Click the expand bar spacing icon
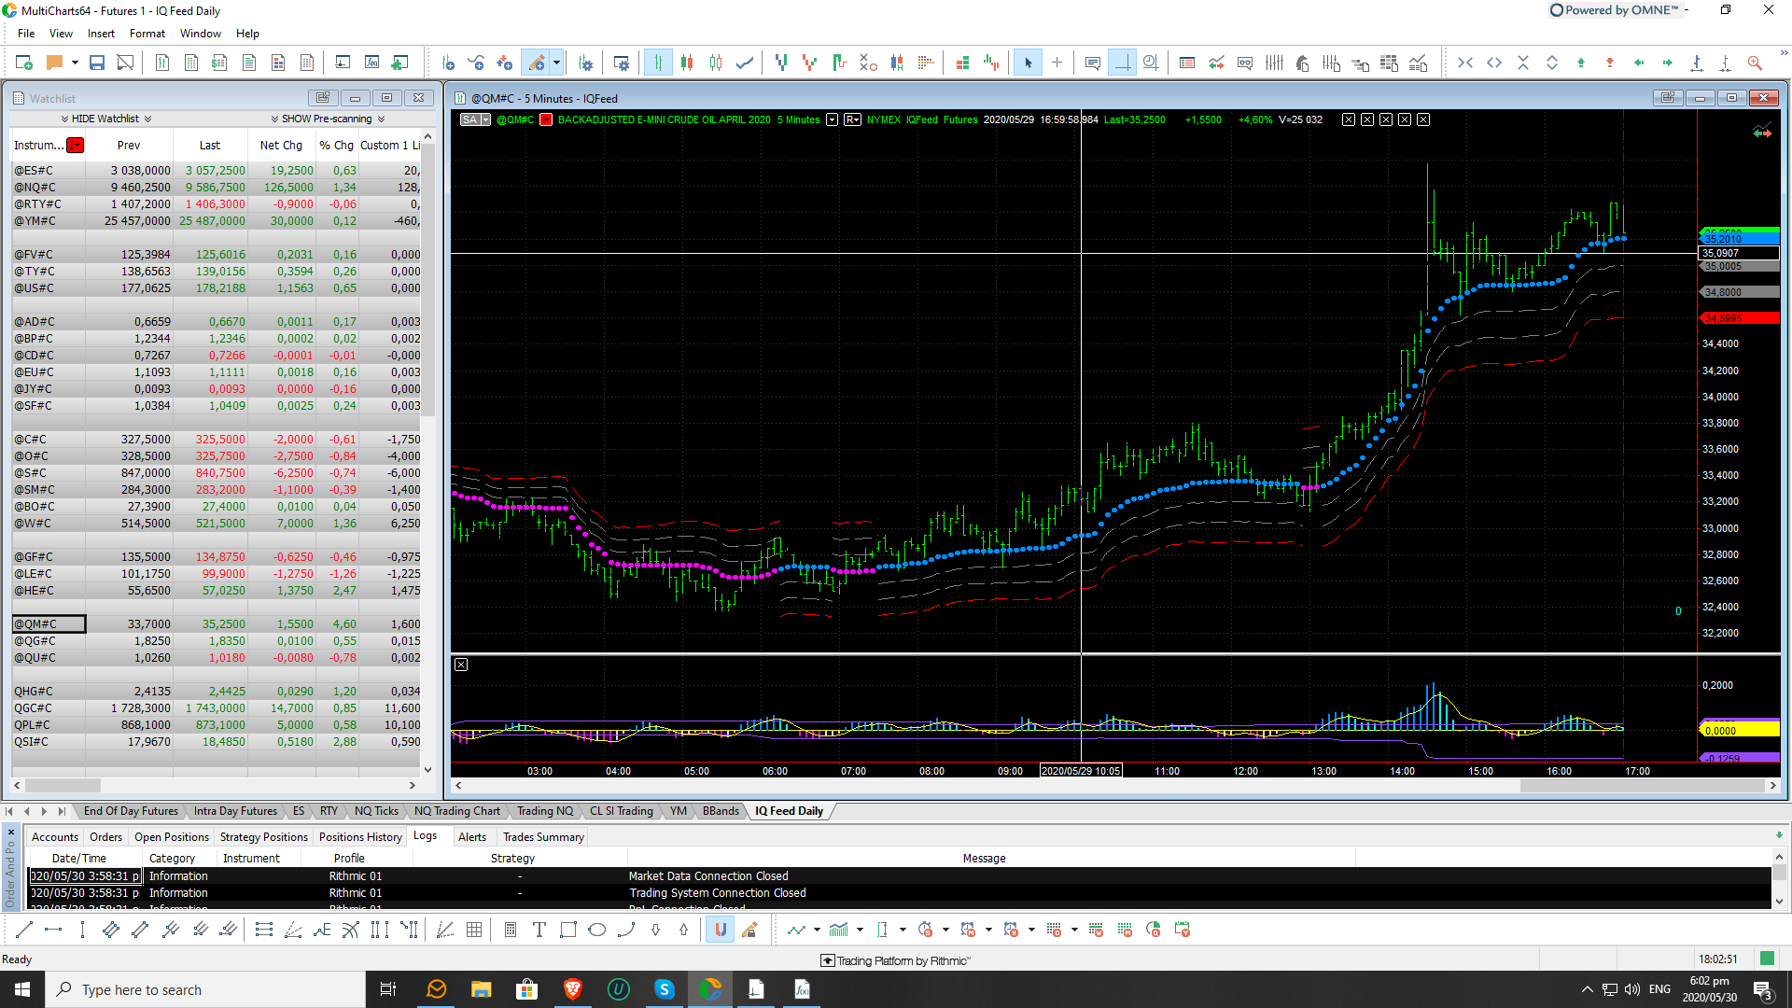This screenshot has height=1008, width=1792. [1494, 63]
